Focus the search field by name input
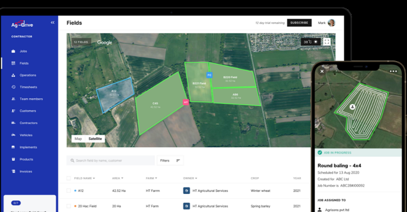 coord(110,160)
